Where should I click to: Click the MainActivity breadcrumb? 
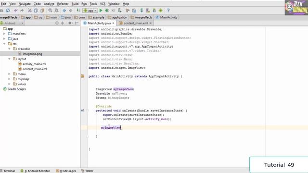tap(167, 17)
